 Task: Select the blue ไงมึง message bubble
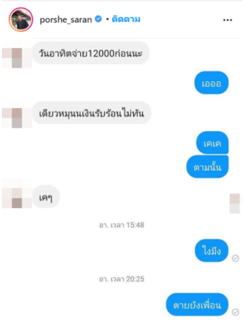tap(212, 251)
